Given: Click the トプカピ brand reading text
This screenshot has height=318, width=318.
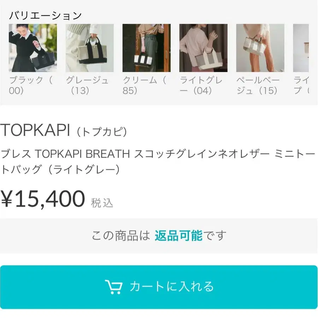Looking at the screenshot, I should pyautogui.click(x=102, y=131).
